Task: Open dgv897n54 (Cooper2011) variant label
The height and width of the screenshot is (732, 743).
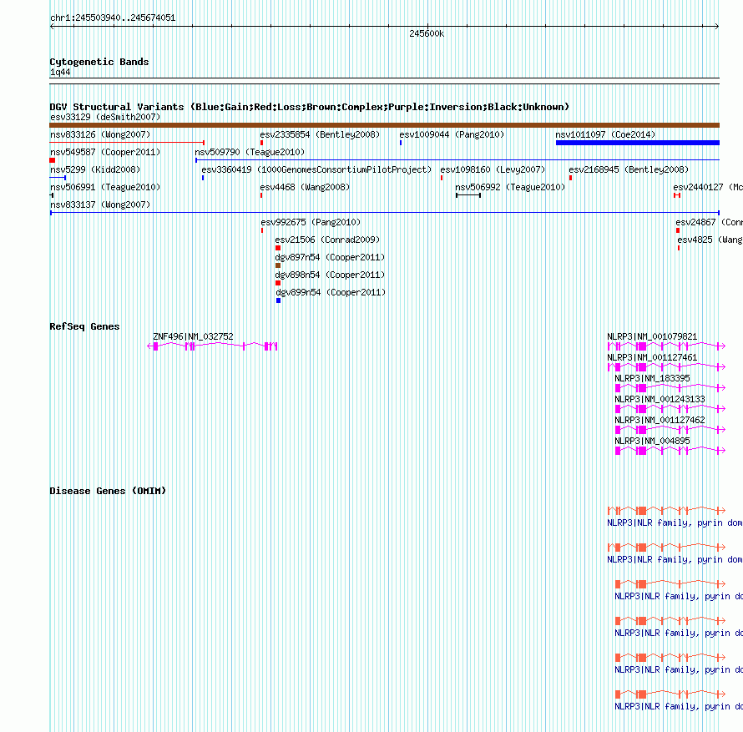Action: coord(330,257)
